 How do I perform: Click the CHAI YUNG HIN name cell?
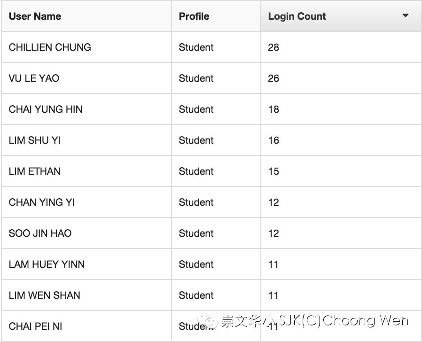(x=86, y=109)
